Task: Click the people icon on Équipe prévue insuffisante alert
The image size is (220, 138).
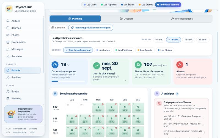Action: point(159,104)
